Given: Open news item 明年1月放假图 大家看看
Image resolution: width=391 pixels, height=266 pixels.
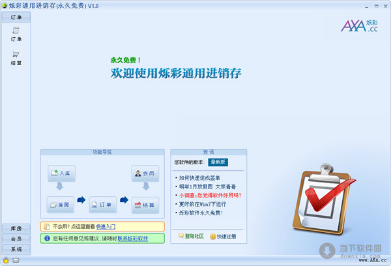Looking at the screenshot, I should [x=207, y=186].
